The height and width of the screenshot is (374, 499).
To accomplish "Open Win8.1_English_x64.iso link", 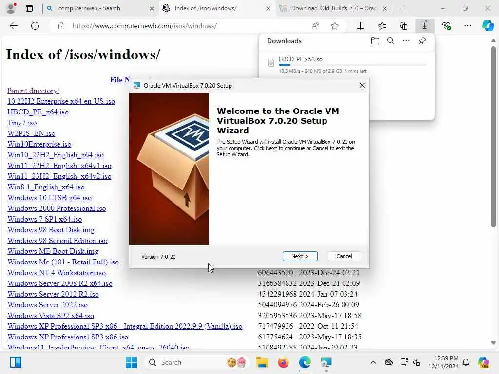I will point(46,187).
